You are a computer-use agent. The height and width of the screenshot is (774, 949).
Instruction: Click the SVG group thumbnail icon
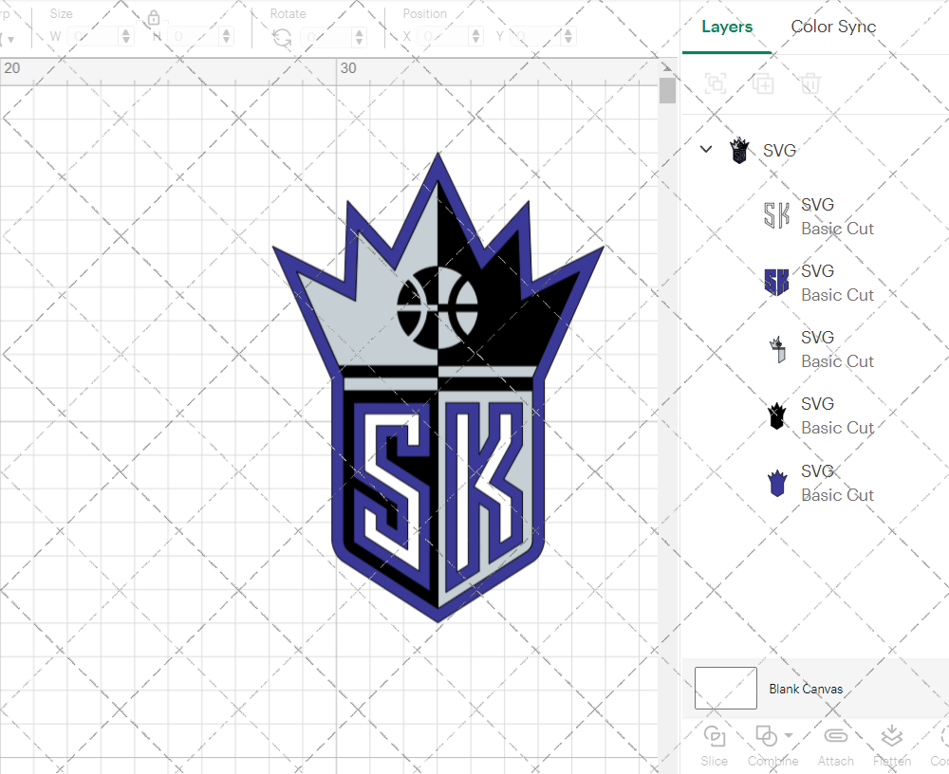pyautogui.click(x=739, y=150)
